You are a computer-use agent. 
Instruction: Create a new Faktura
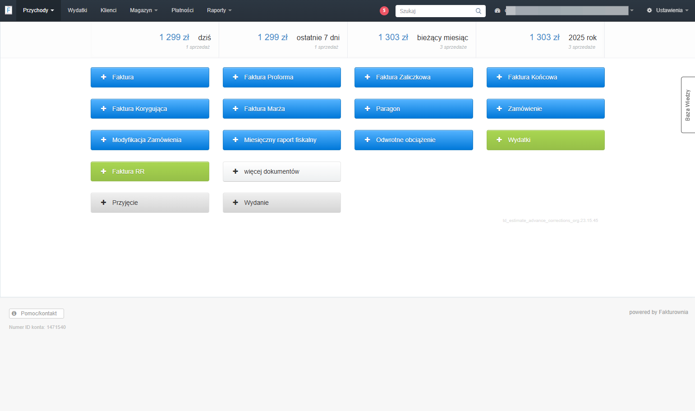150,77
